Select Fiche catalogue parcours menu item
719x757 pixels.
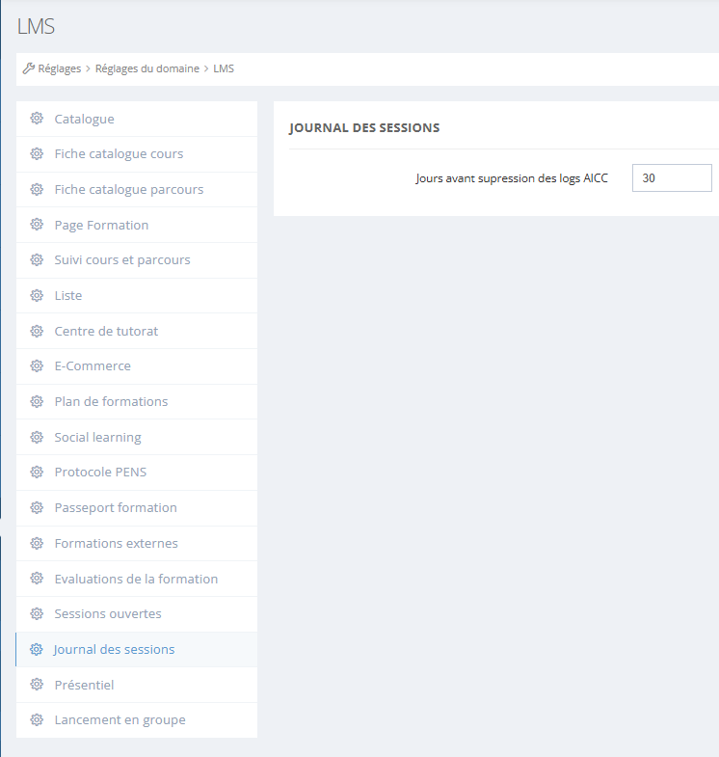128,189
